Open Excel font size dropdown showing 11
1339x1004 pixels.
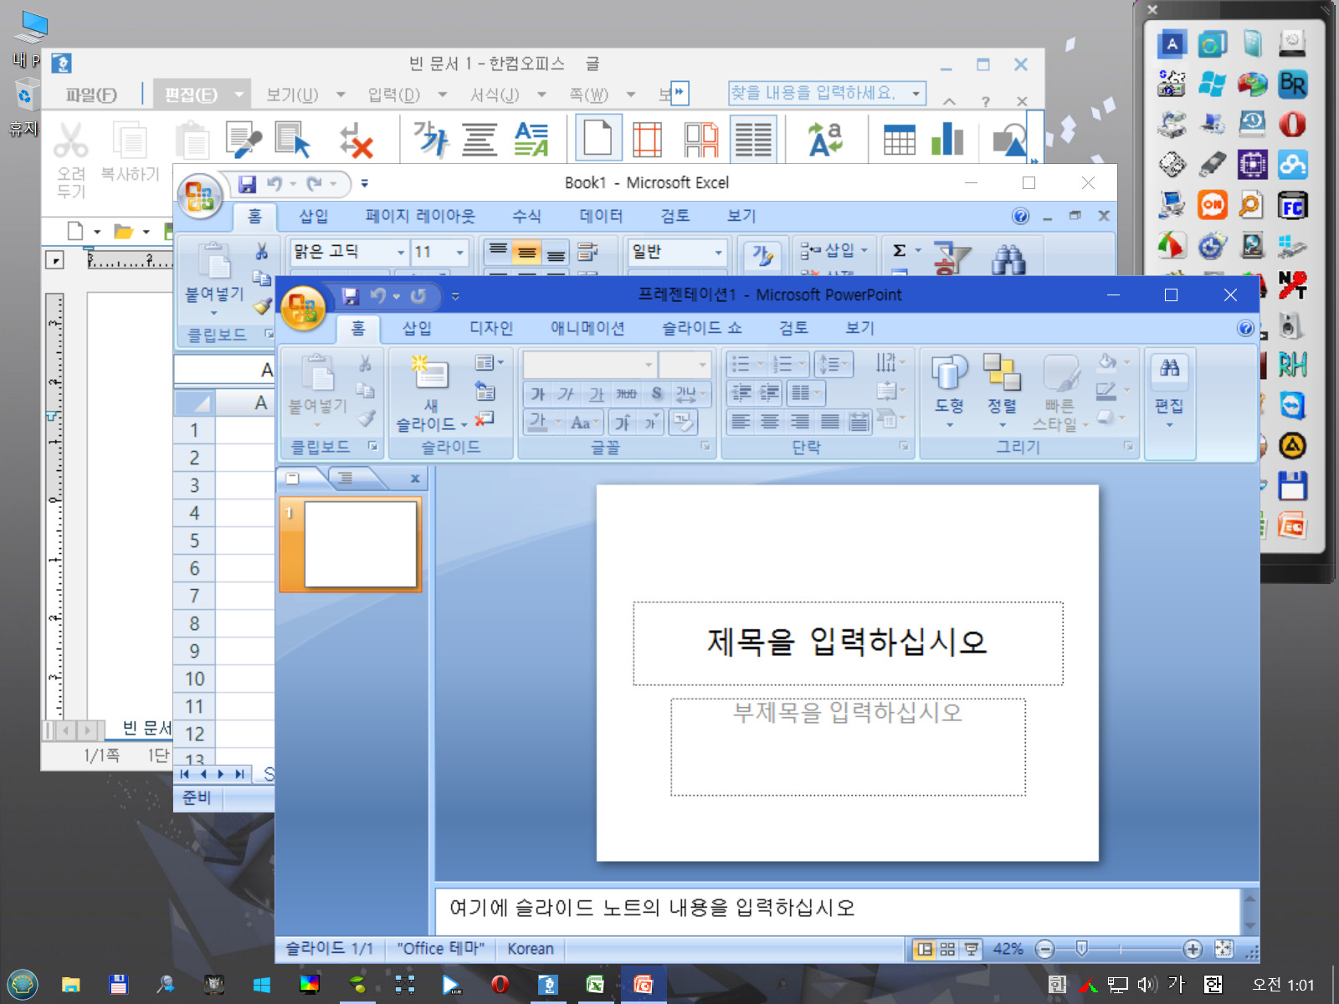point(459,252)
